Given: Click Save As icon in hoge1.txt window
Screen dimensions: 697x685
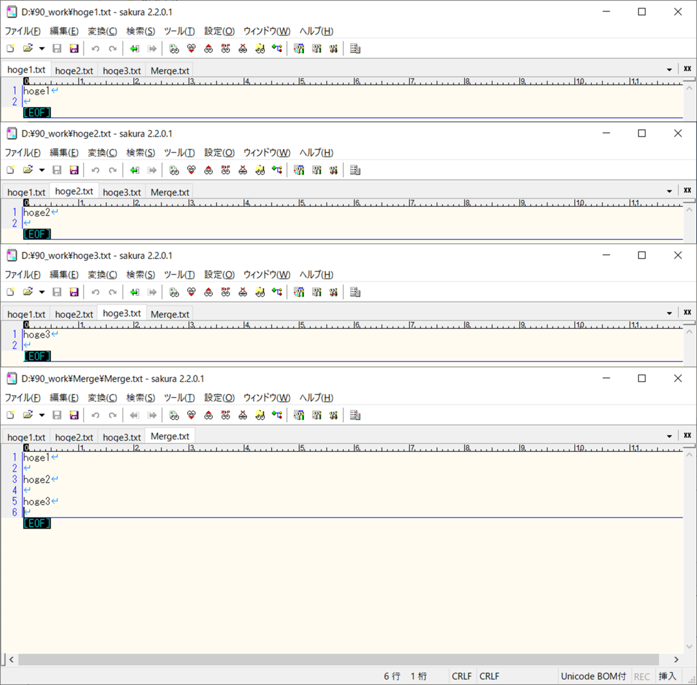Looking at the screenshot, I should coord(74,49).
